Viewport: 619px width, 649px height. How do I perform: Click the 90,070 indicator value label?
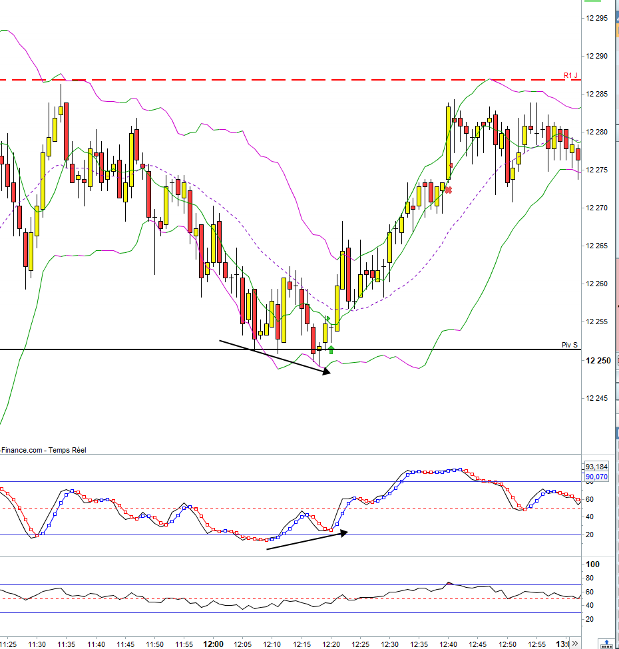pyautogui.click(x=596, y=477)
